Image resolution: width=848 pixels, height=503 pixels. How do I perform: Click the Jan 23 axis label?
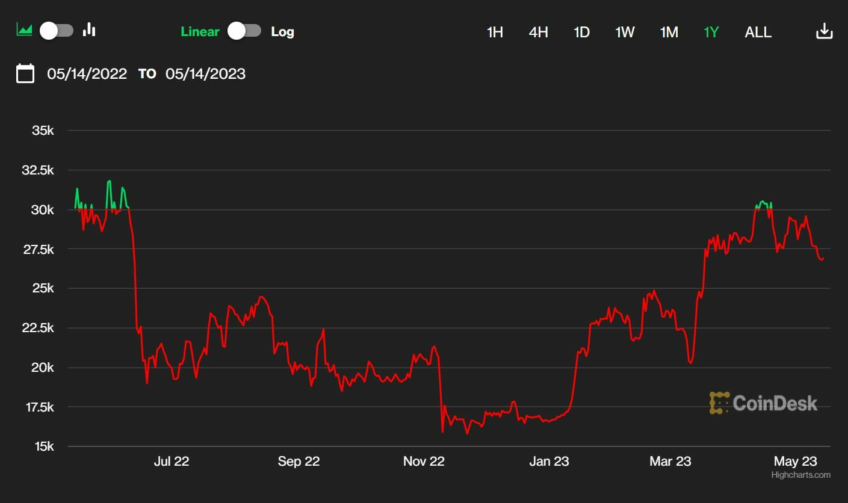tap(549, 461)
